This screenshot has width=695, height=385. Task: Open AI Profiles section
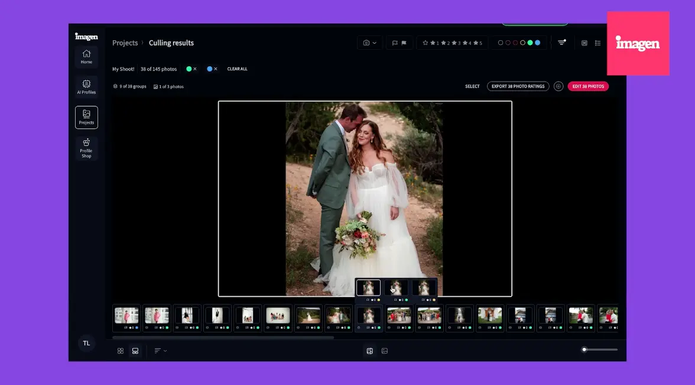(x=86, y=86)
